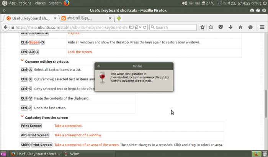Open the Take a screenshot link
Screen dimensions: 268x157
(x=69, y=126)
